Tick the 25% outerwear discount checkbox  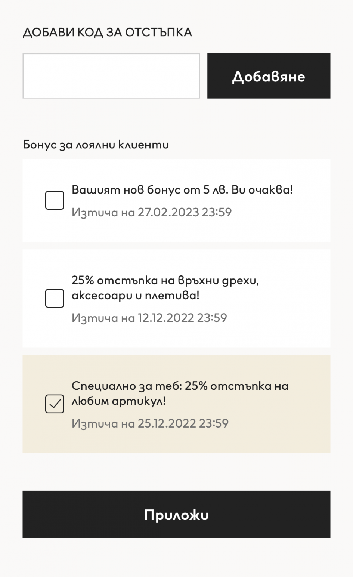55,298
